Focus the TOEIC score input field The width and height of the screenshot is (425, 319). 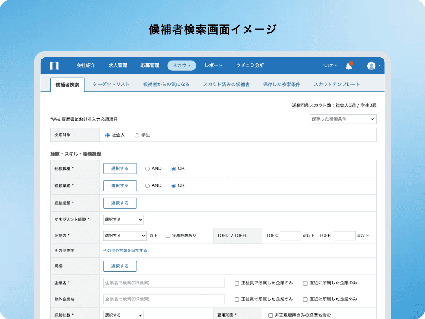[290, 236]
